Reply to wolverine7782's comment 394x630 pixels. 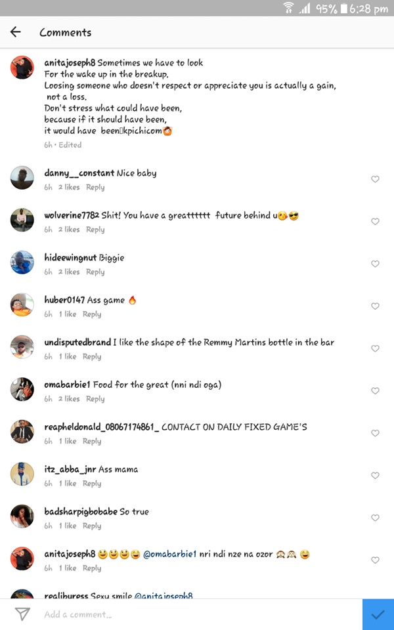coord(95,230)
